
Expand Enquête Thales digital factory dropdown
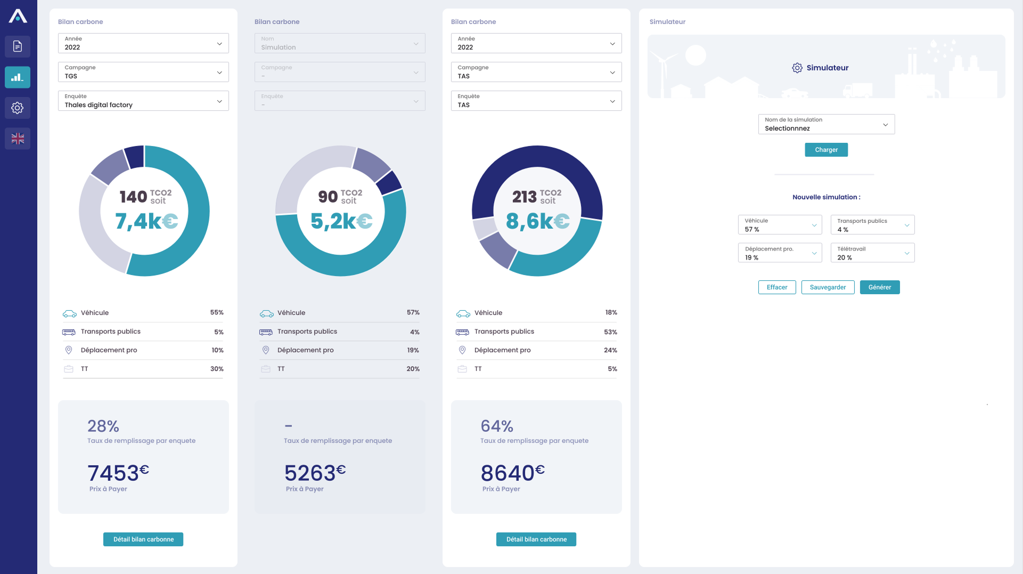[143, 101]
